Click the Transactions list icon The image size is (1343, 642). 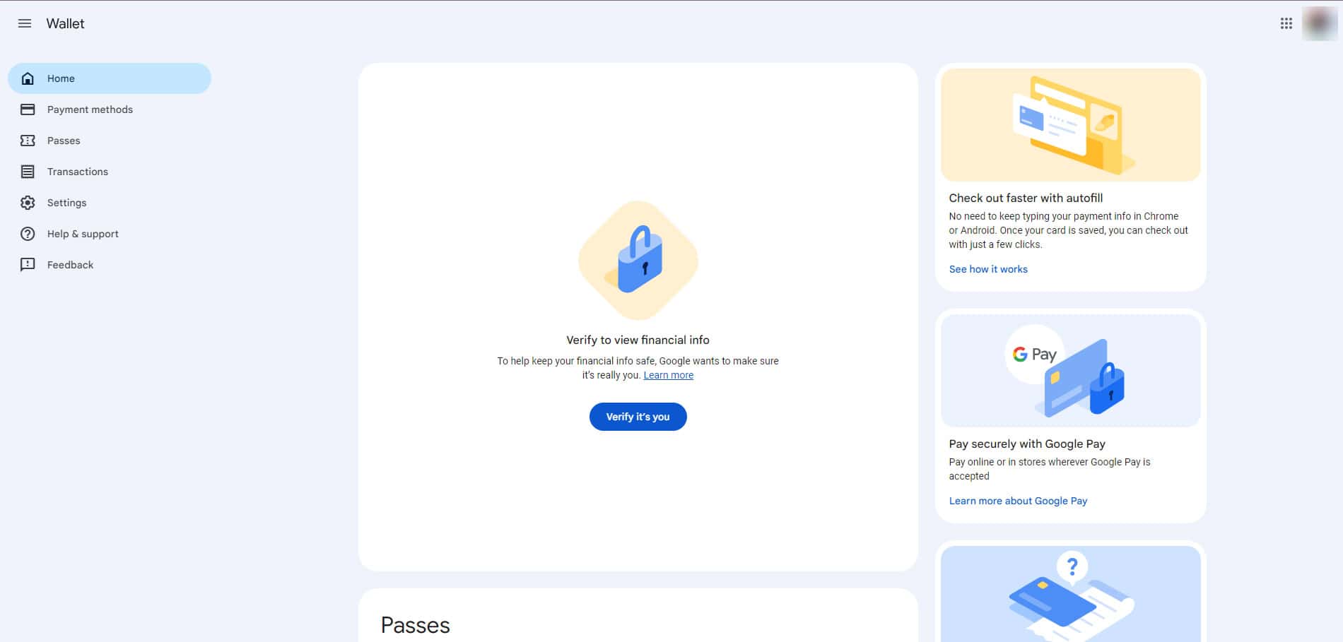pyautogui.click(x=28, y=172)
